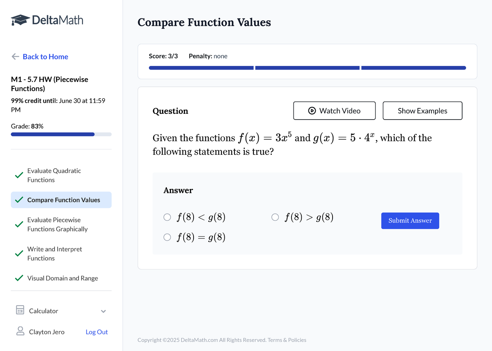Click the DeltaMath graduation cap logo
This screenshot has width=492, height=351.
coord(20,20)
